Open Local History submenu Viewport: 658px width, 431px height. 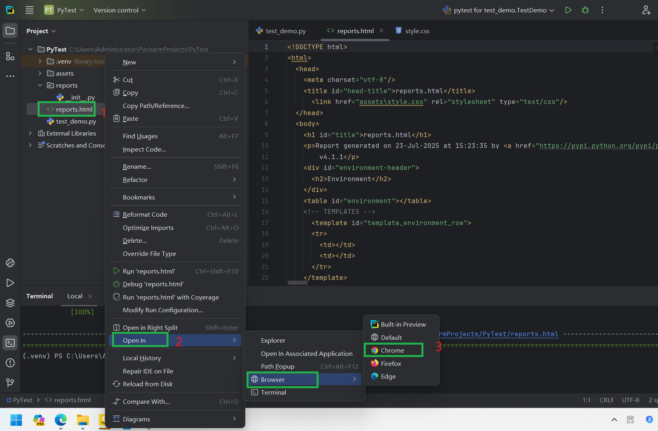(175, 358)
